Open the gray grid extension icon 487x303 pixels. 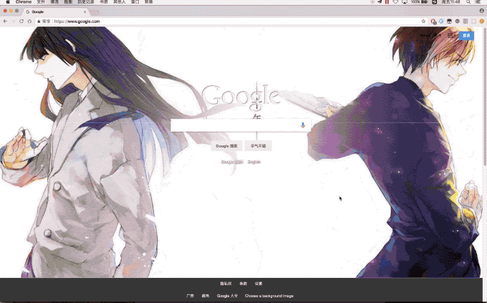pyautogui.click(x=466, y=21)
